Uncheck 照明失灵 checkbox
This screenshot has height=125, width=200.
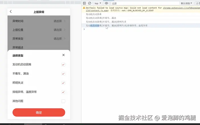63,83
